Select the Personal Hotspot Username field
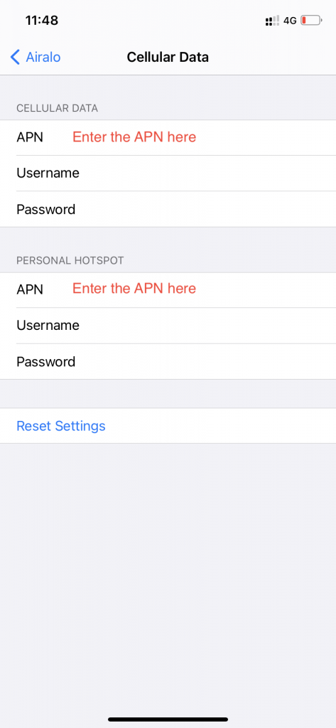 click(168, 326)
